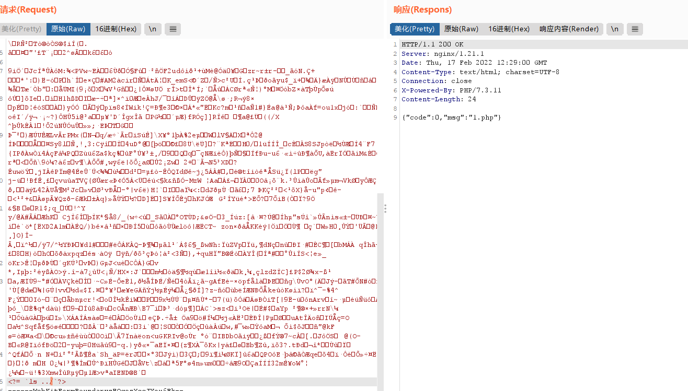This screenshot has width=688, height=391.
Task: Click the 请求(Request) panel title
Action: pyautogui.click(x=28, y=10)
